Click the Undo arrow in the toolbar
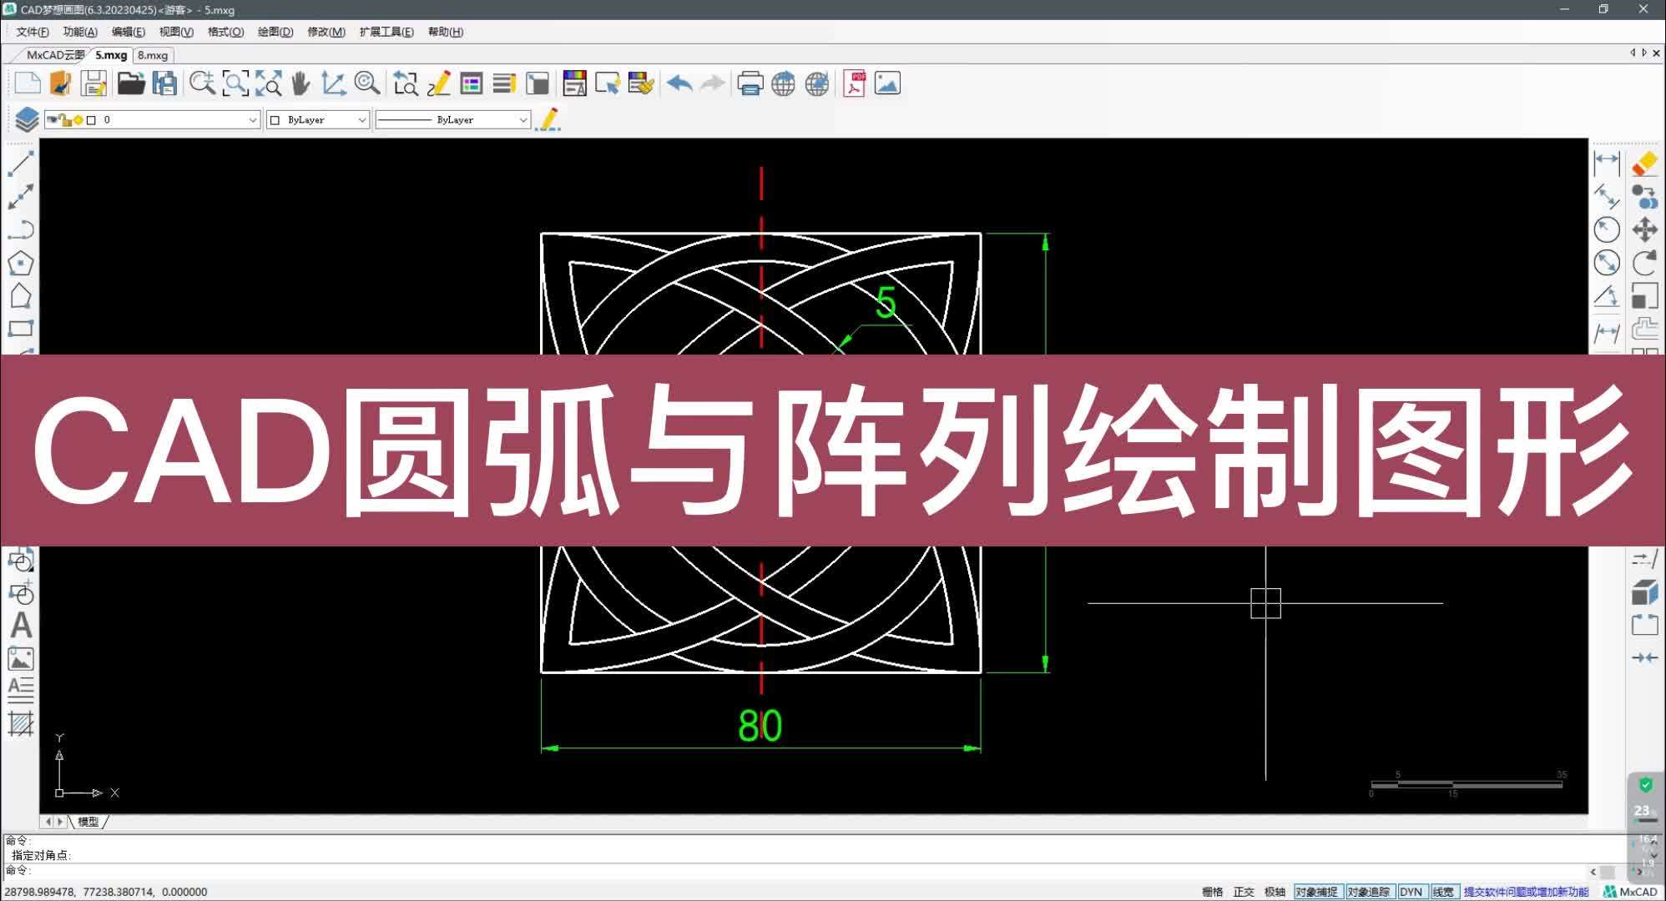Viewport: 1666px width, 901px height. tap(678, 83)
